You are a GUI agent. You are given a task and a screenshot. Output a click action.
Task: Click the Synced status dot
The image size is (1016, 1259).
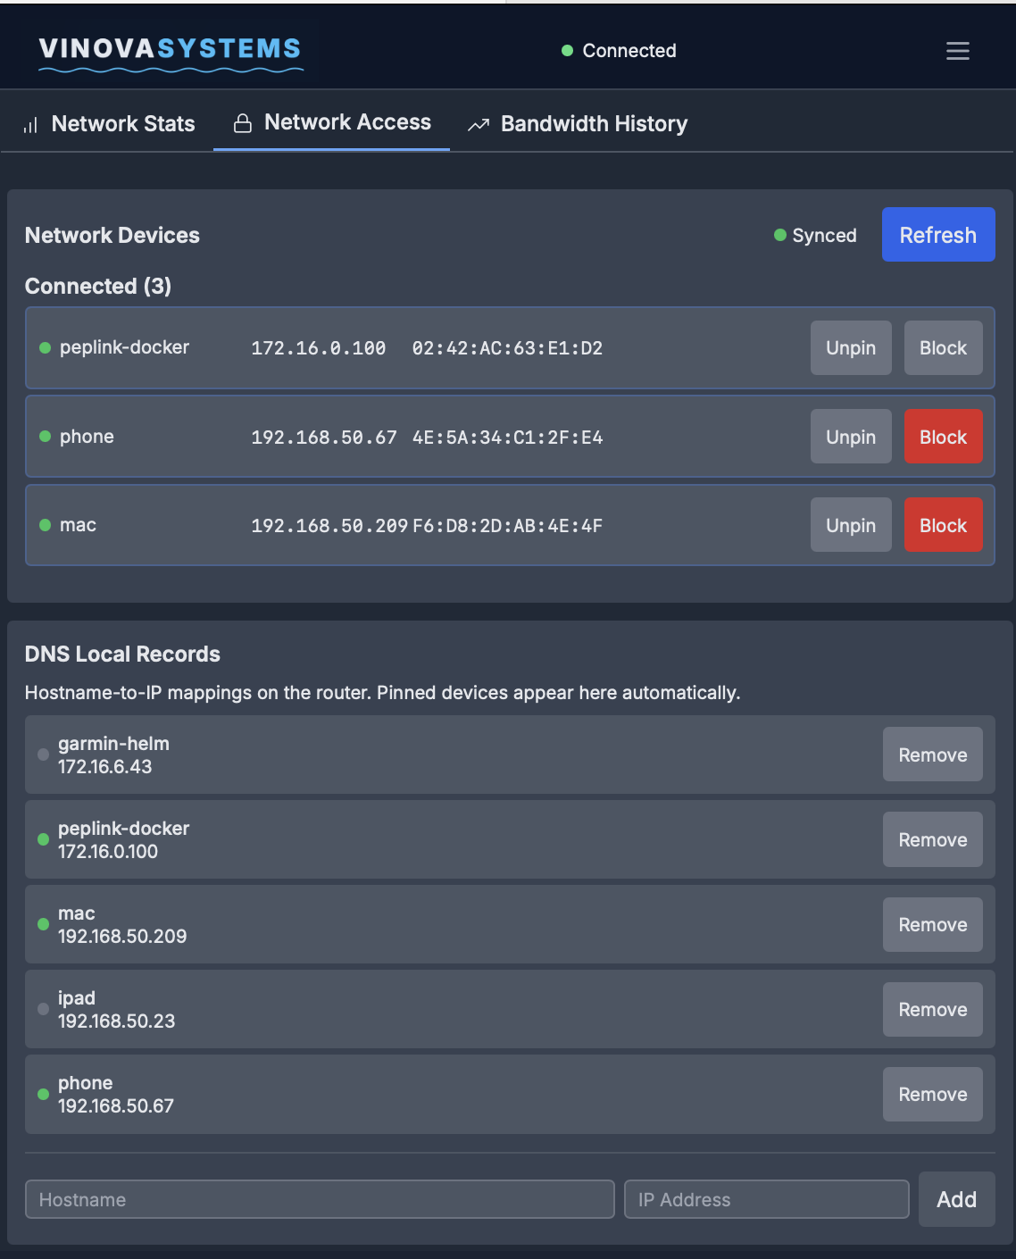click(778, 235)
